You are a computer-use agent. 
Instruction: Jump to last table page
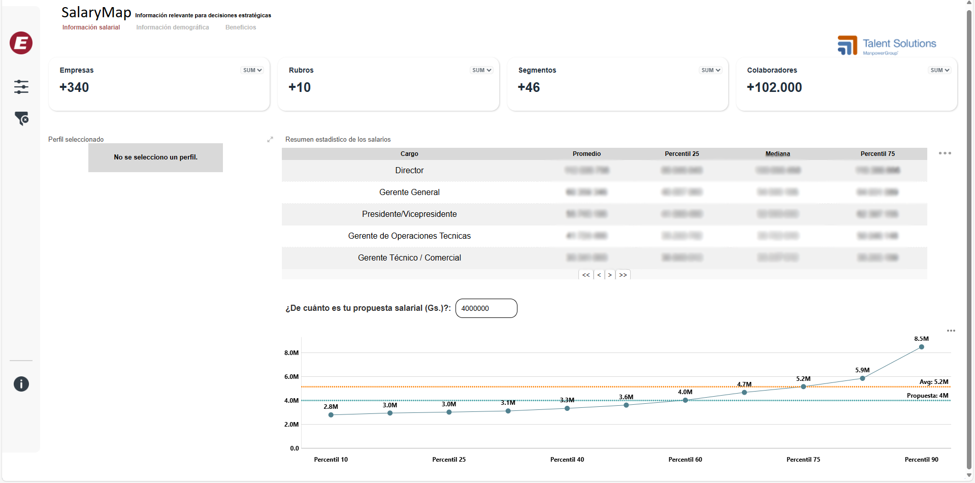[x=623, y=275]
